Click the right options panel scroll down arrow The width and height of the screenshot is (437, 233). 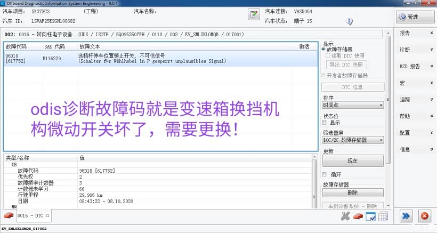388,206
